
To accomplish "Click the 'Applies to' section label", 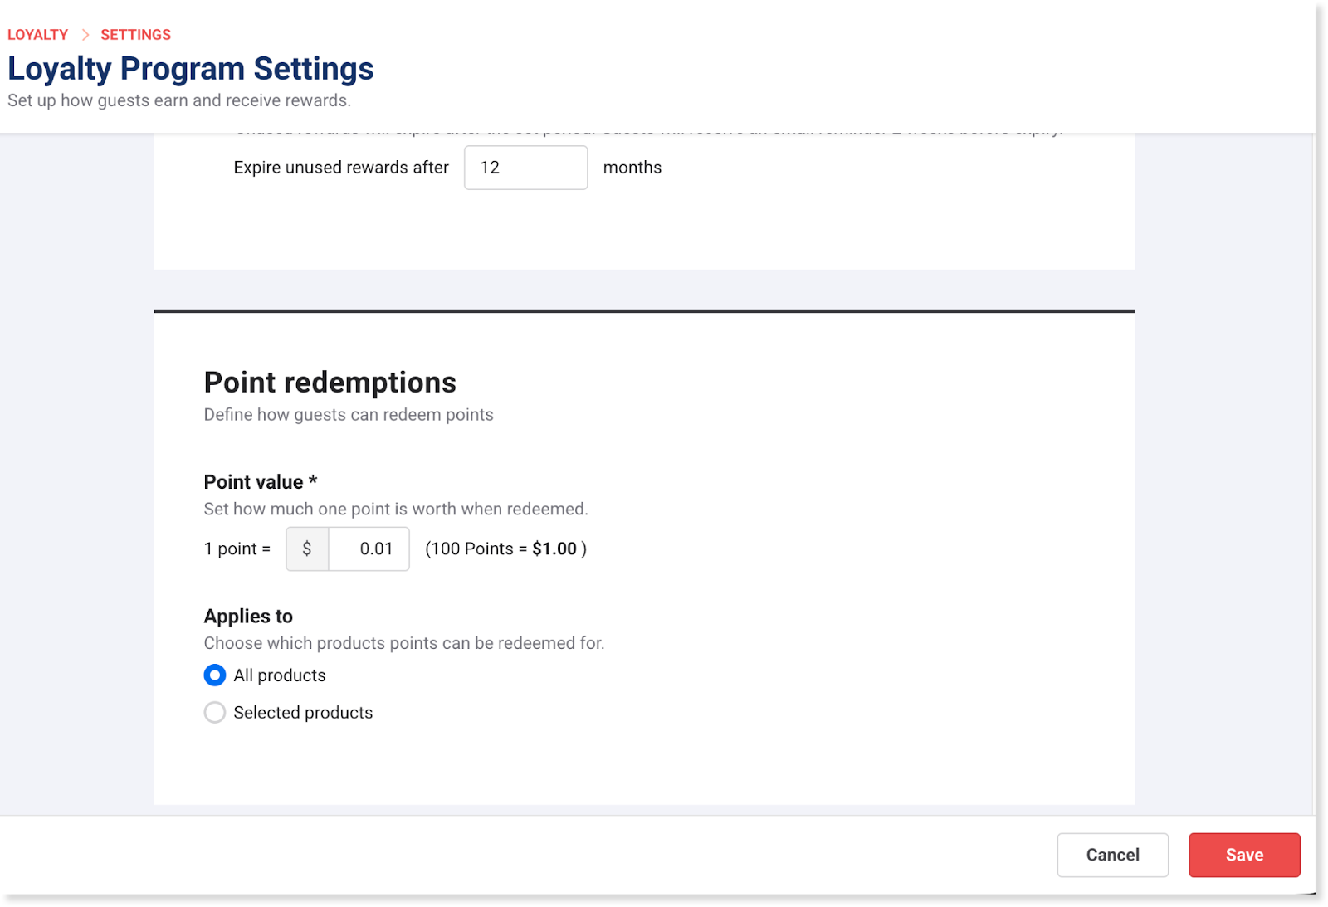I will click(x=248, y=617).
